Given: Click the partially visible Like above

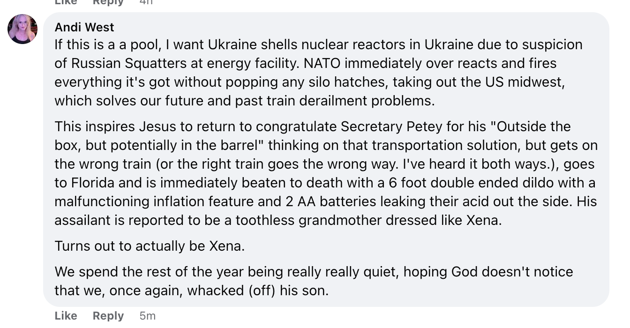Looking at the screenshot, I should pos(66,2).
